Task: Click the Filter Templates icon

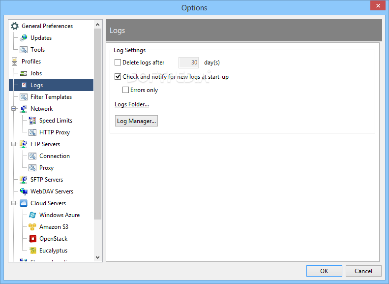Action: (x=24, y=97)
